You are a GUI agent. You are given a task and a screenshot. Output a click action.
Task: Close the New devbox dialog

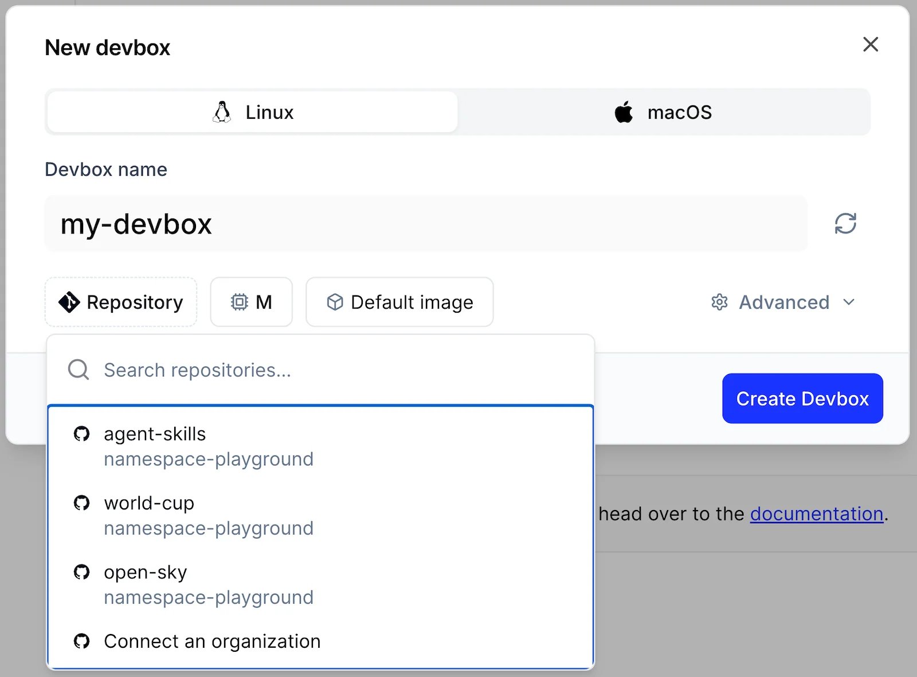870,44
